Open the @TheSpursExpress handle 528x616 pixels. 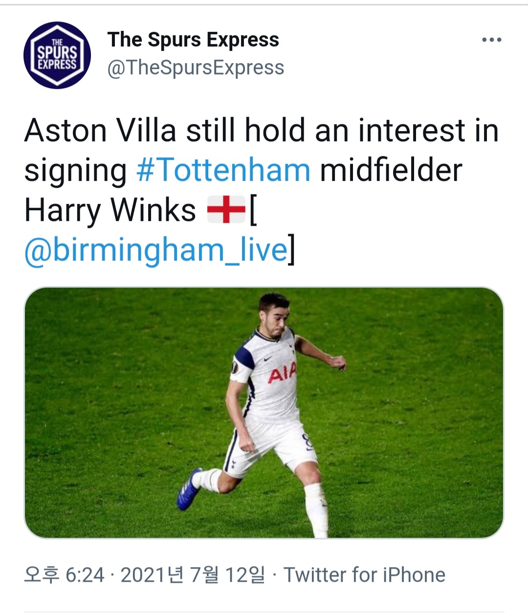[x=196, y=67]
